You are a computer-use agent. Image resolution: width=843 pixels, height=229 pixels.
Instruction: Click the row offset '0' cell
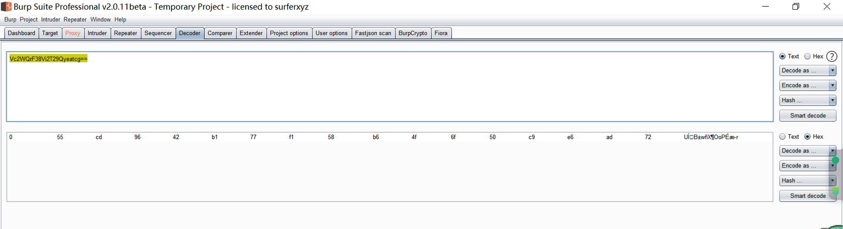point(11,137)
